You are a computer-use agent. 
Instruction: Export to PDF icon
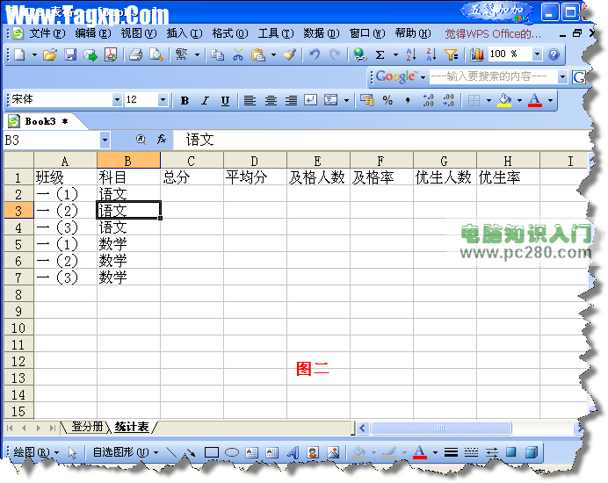[111, 54]
